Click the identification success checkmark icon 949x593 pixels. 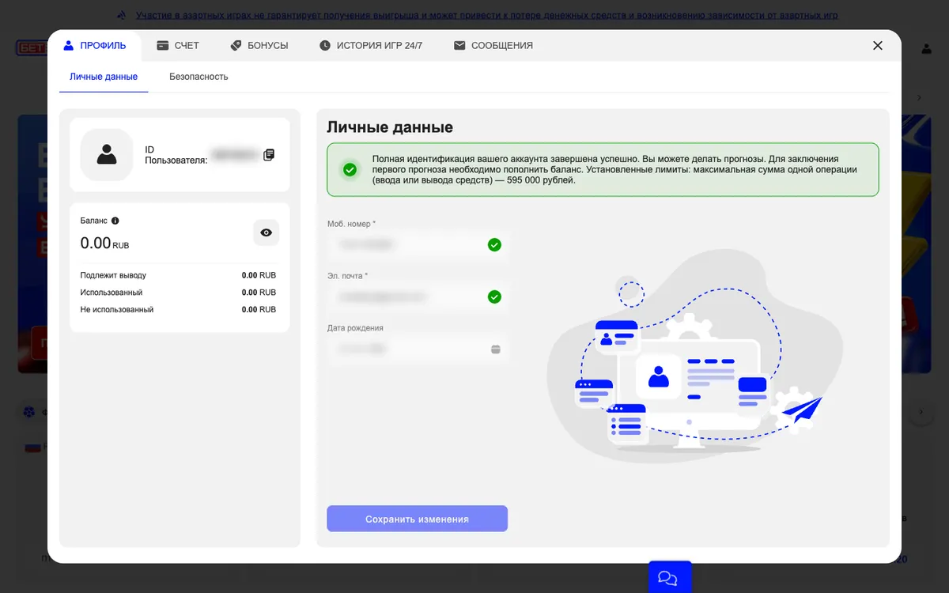350,169
